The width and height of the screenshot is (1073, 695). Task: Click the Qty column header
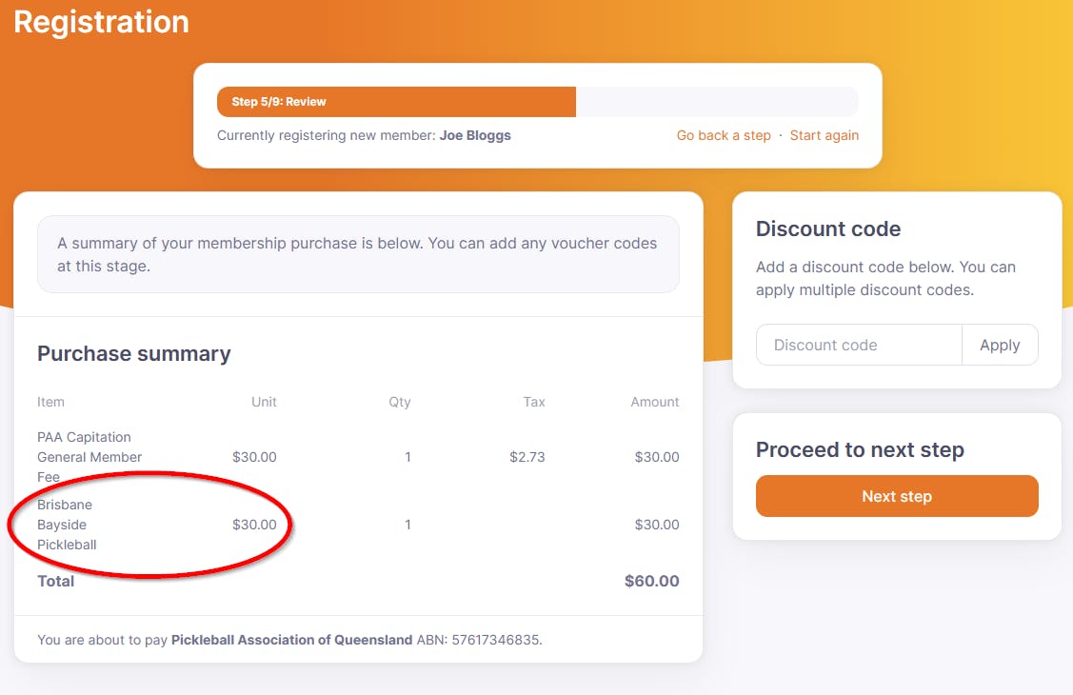[x=400, y=402]
